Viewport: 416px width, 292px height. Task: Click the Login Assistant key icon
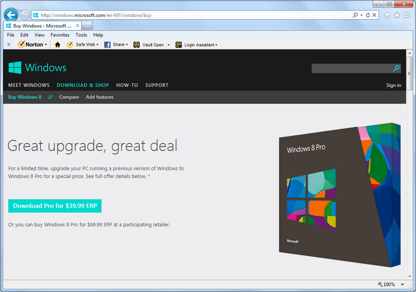(179, 44)
